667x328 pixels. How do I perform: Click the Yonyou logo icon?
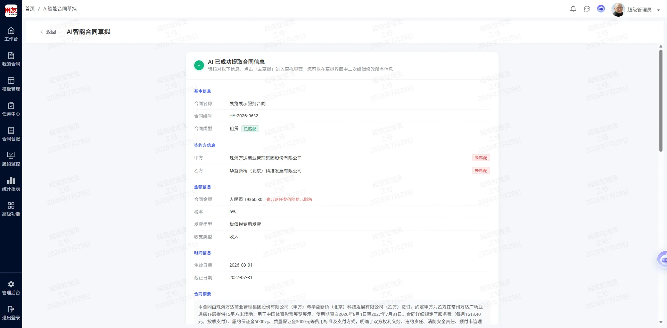coord(11,11)
